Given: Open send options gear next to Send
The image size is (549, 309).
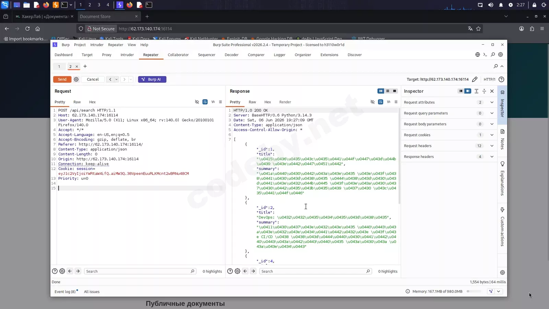Looking at the screenshot, I should [x=76, y=79].
